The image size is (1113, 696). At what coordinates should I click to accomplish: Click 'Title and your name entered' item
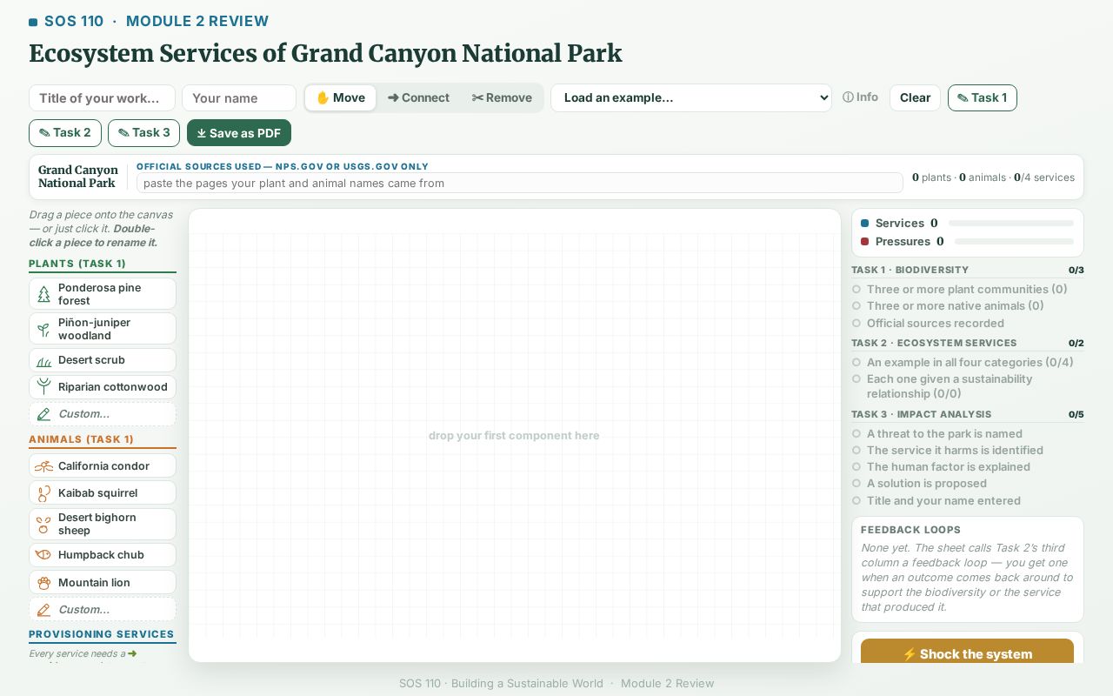[x=967, y=501]
